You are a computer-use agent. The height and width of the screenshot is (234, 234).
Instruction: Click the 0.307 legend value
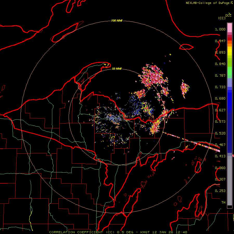[x=220, y=179]
